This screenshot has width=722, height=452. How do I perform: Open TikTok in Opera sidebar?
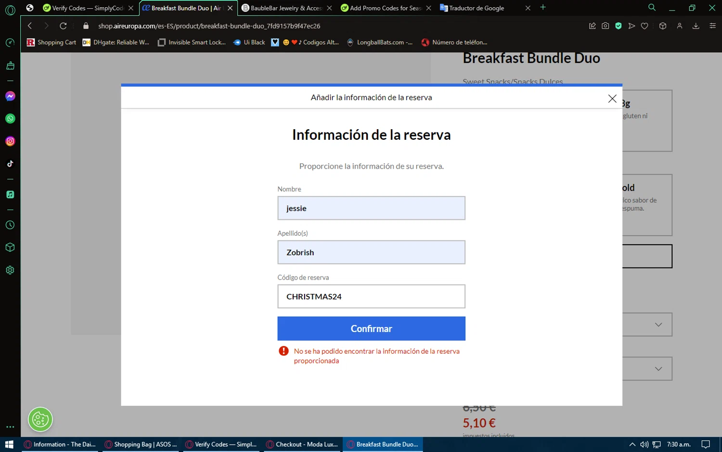10,164
